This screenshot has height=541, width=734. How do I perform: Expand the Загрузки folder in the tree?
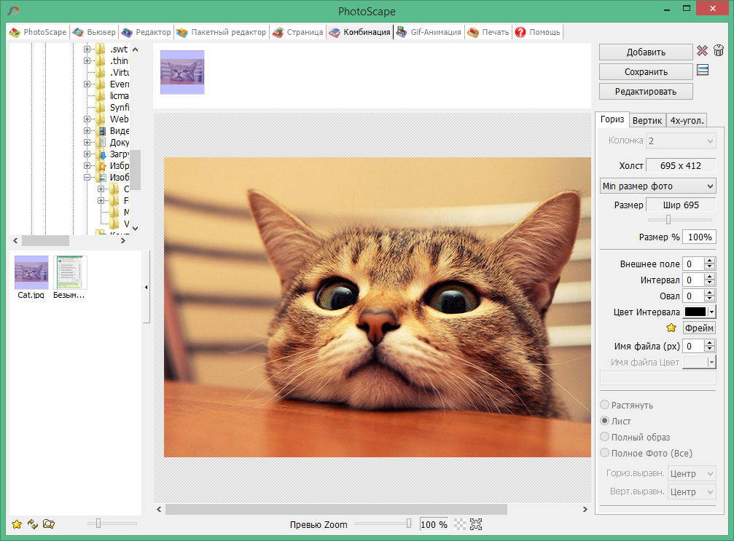tap(87, 154)
